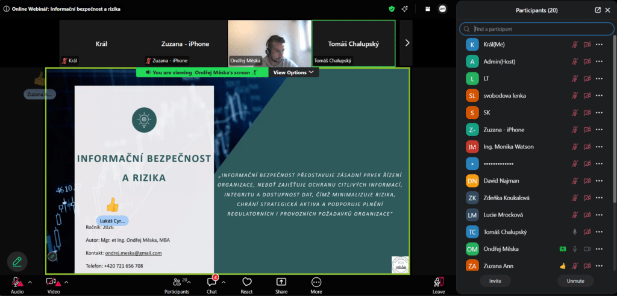
Task: Show next page of video thumbnails
Action: 407,43
